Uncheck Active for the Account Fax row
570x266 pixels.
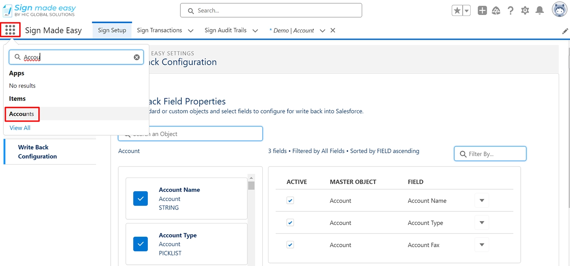pos(290,245)
